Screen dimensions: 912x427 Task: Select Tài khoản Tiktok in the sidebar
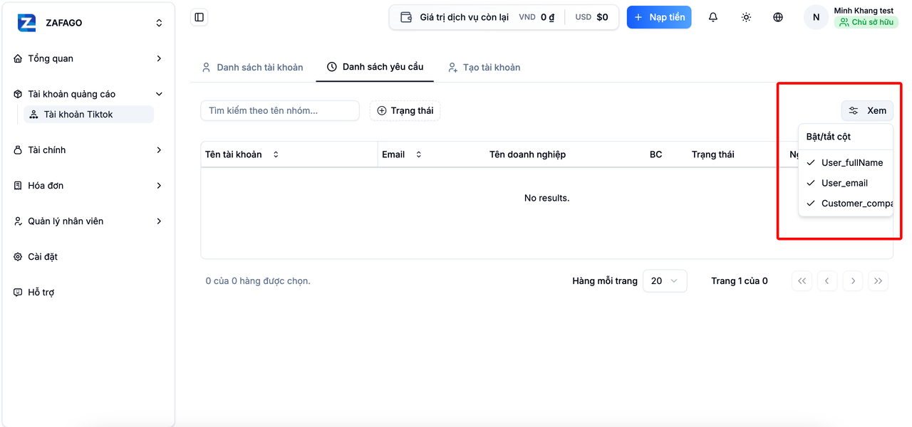tap(89, 115)
